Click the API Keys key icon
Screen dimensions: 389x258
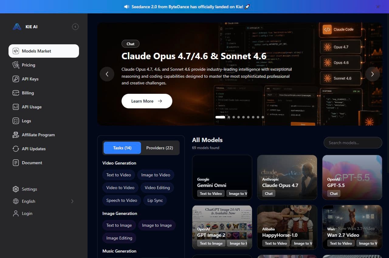(x=15, y=79)
